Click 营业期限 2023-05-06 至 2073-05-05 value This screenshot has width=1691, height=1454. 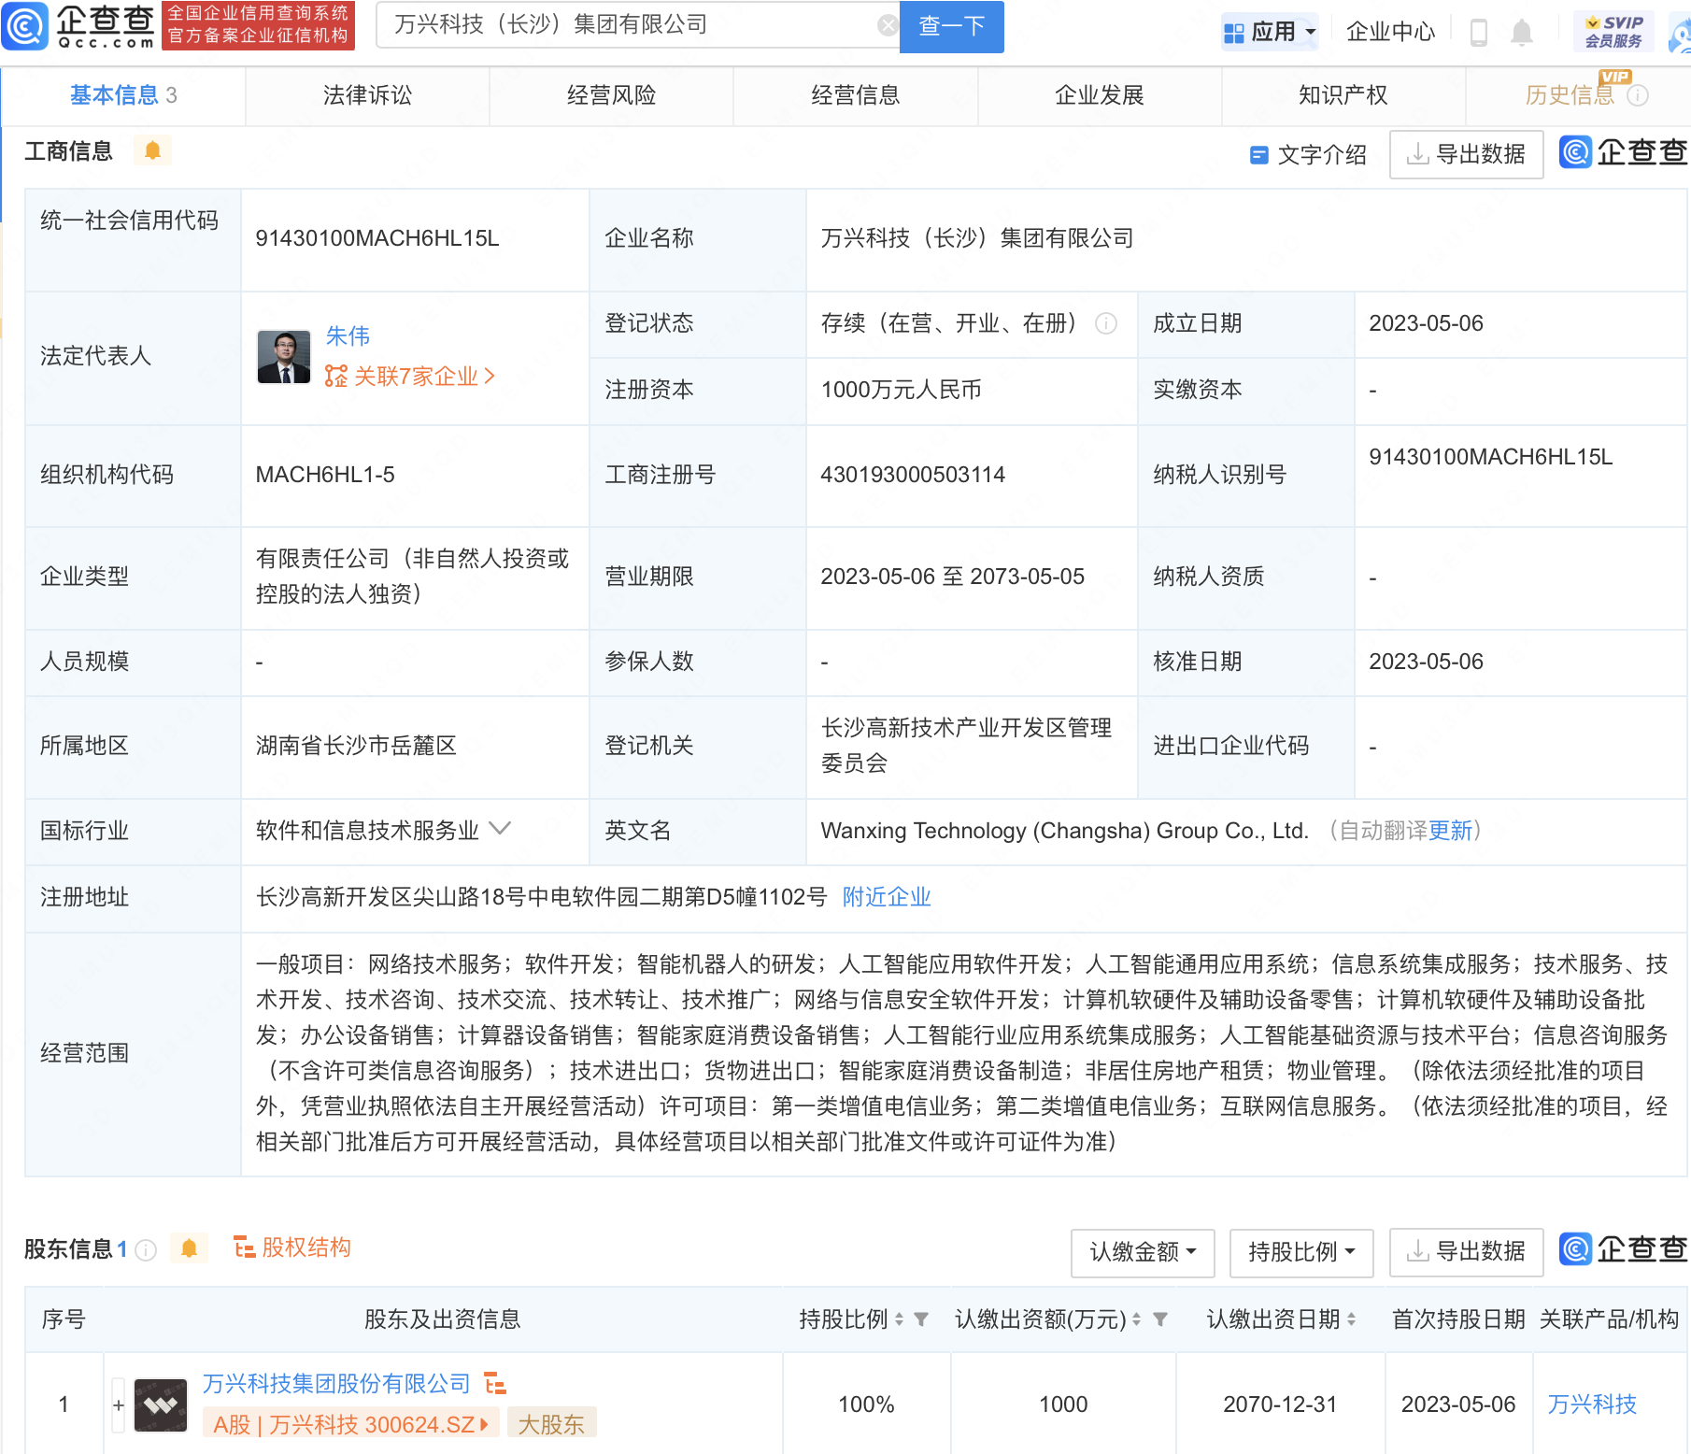point(952,577)
